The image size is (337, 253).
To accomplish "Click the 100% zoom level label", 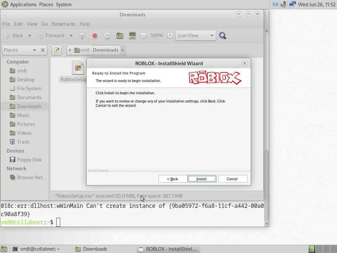I will 156,36.
